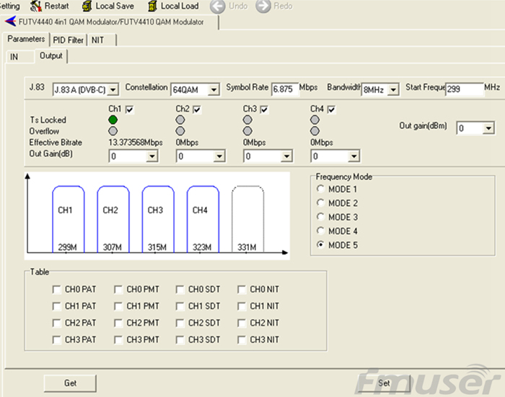This screenshot has width=505, height=397.
Task: Click the CH4 323M spectrum block
Action: 203,219
